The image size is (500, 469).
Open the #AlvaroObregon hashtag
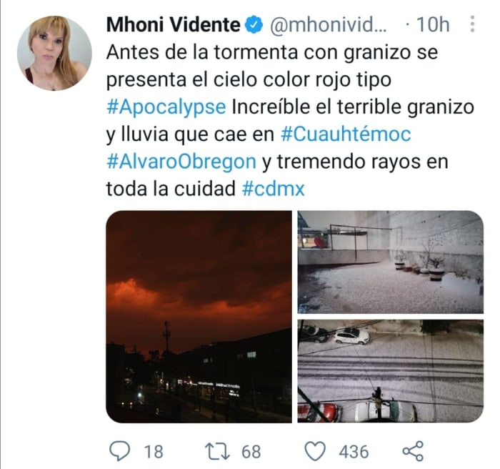coord(181,162)
